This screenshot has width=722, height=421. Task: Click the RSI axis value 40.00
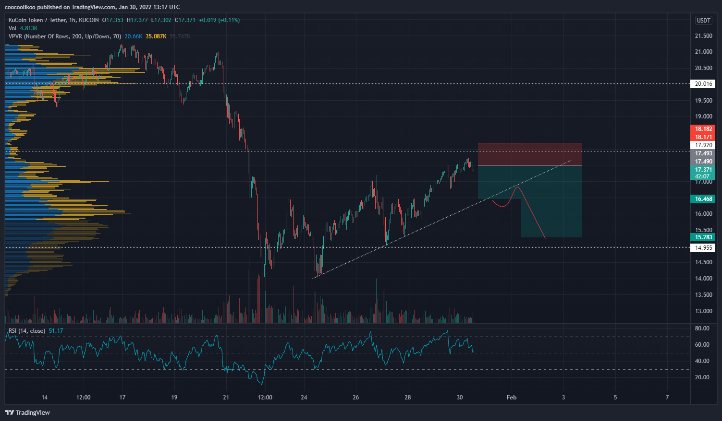[702, 361]
